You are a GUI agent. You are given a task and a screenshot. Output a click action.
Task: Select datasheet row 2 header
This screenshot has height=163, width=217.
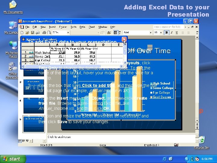(x=28, y=56)
